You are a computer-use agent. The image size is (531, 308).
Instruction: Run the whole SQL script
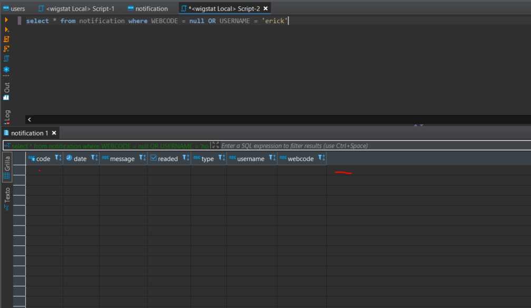coord(6,39)
